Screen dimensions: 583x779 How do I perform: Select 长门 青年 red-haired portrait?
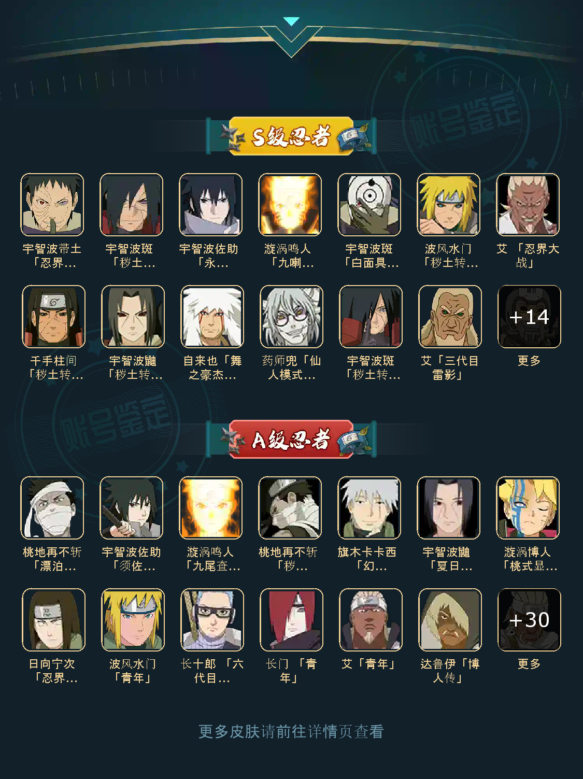coord(292,620)
